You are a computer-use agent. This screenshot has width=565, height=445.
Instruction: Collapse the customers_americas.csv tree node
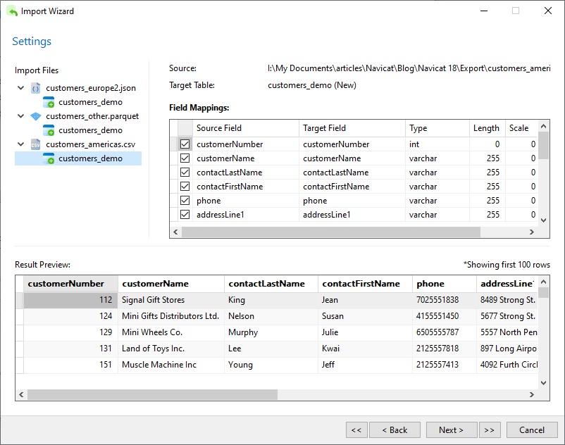pyautogui.click(x=21, y=144)
